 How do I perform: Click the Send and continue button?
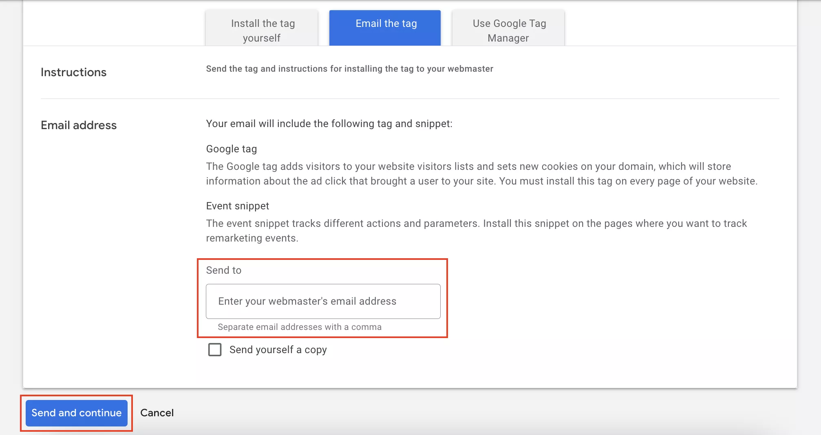(77, 413)
